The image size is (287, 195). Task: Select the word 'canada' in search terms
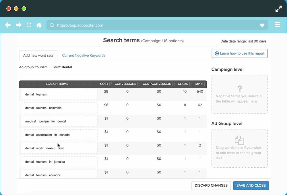tap(64, 135)
